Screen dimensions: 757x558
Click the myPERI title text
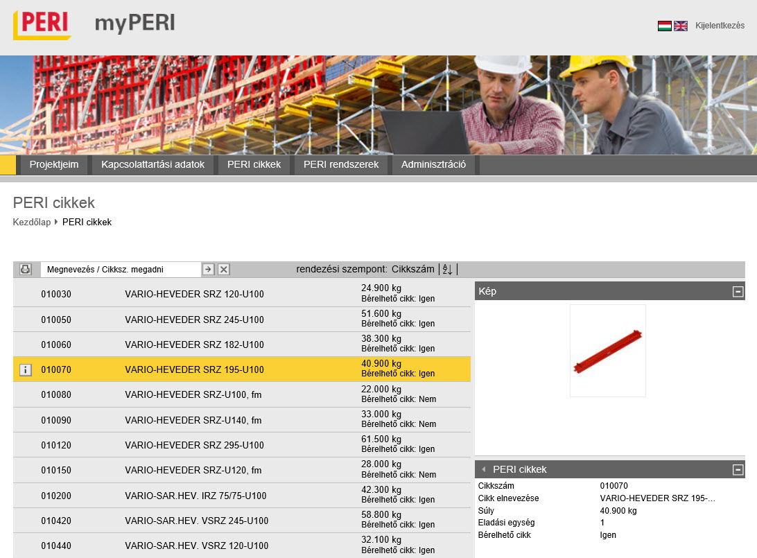tap(135, 24)
